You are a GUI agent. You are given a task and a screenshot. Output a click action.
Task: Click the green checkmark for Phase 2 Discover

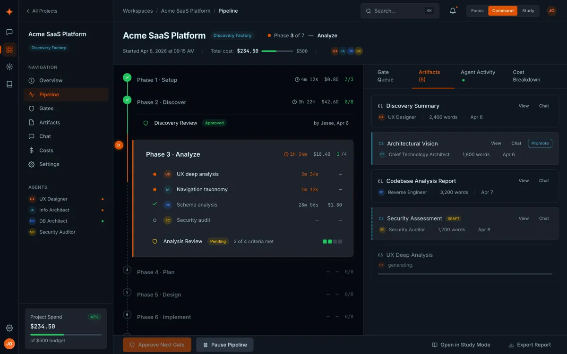coord(127,100)
